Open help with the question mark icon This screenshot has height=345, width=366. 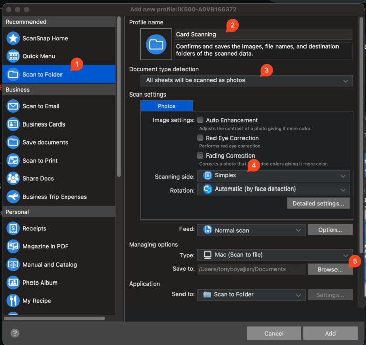(15, 333)
